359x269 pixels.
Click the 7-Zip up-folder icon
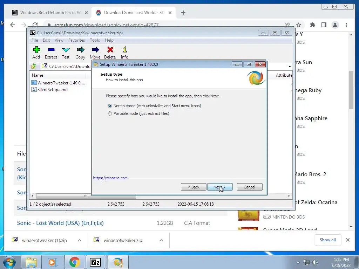pos(34,66)
